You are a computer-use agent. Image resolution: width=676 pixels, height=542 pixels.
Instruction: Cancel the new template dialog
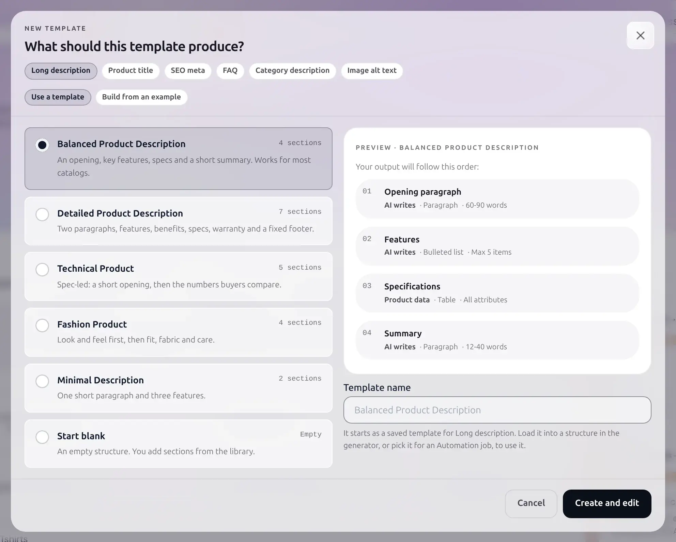531,504
